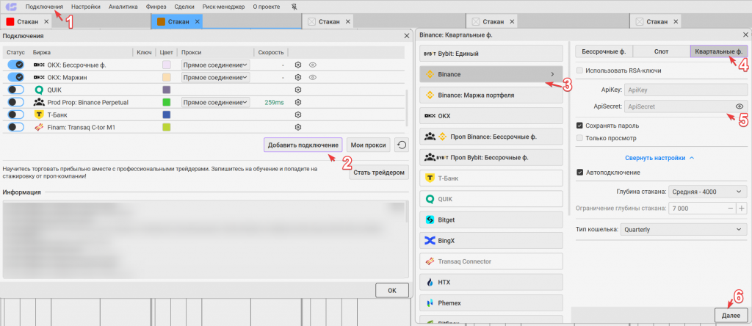Toggle status switch for Finam: Transaq C-tor M1

pyautogui.click(x=16, y=127)
